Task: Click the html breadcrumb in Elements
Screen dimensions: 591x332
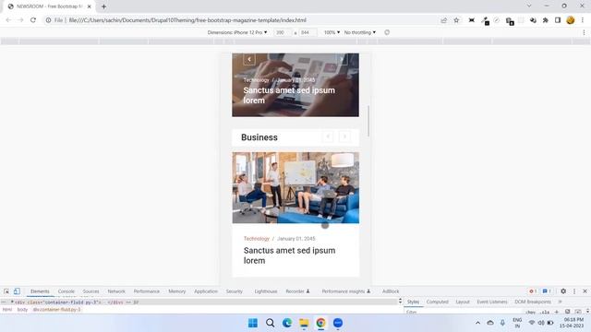Action: pyautogui.click(x=7, y=310)
